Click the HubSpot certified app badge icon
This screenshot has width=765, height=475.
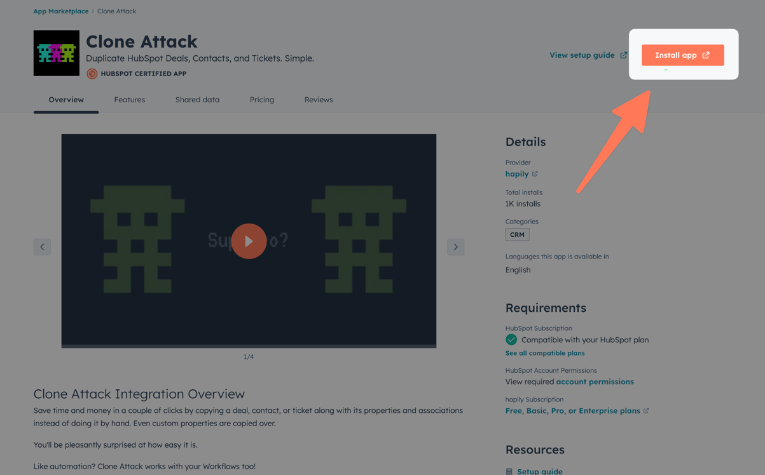click(x=92, y=74)
